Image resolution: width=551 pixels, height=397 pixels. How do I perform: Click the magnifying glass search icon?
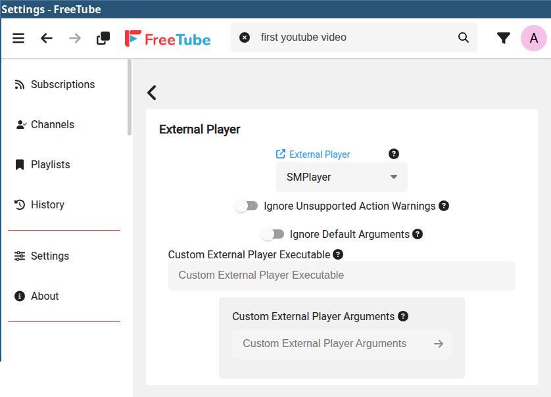tap(464, 37)
